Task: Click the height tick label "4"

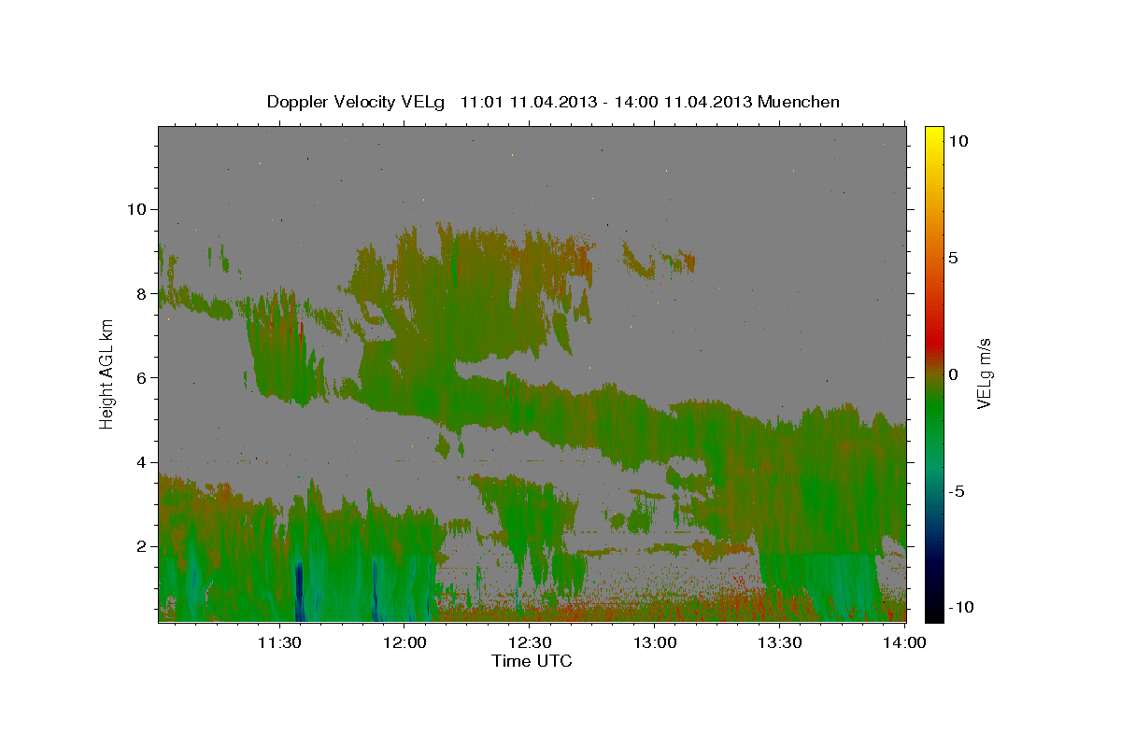Action: tap(143, 462)
